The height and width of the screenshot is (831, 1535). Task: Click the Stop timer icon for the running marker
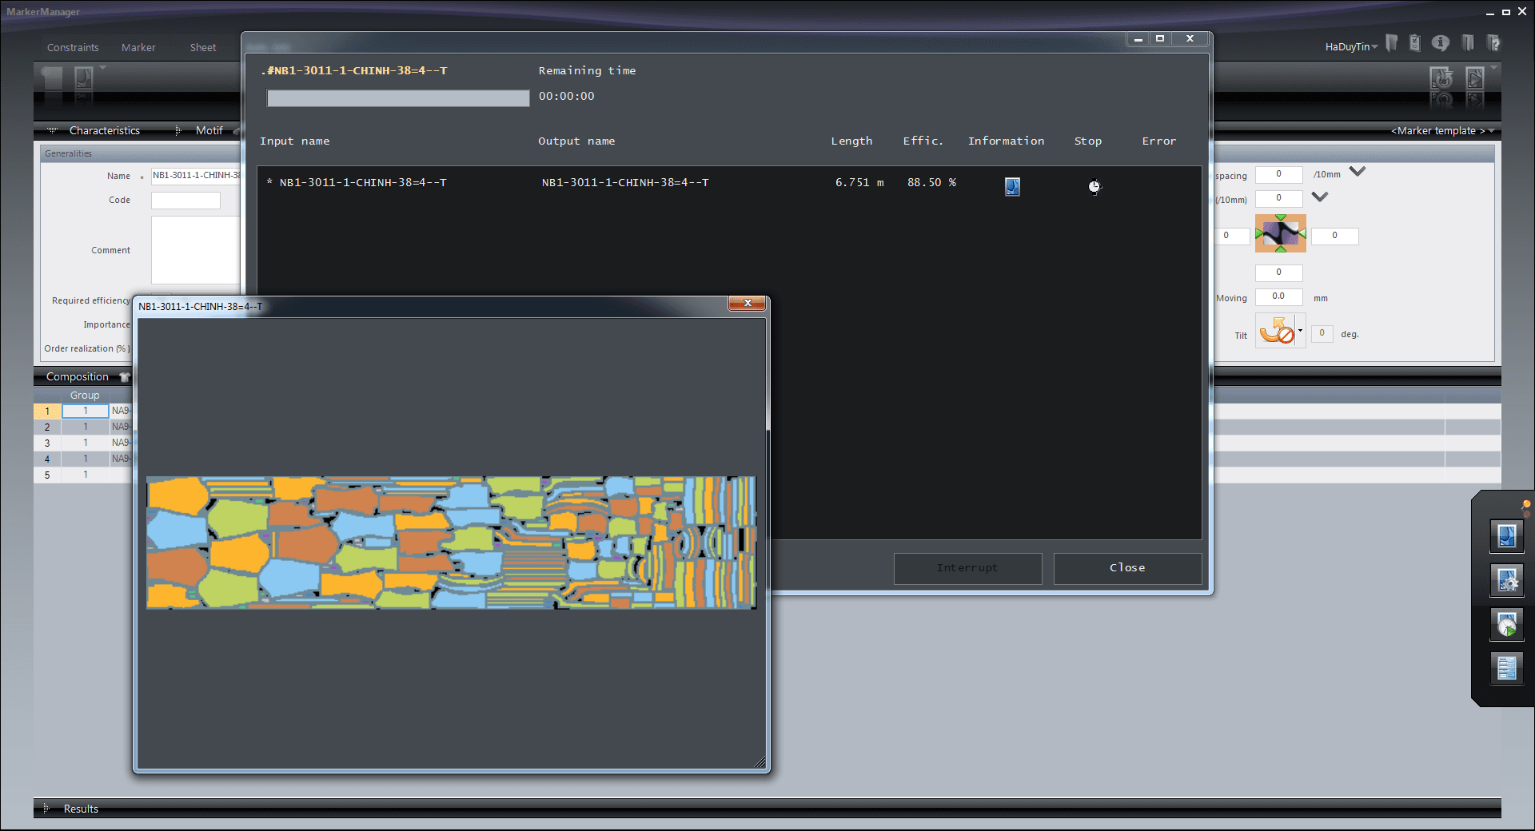(1094, 187)
